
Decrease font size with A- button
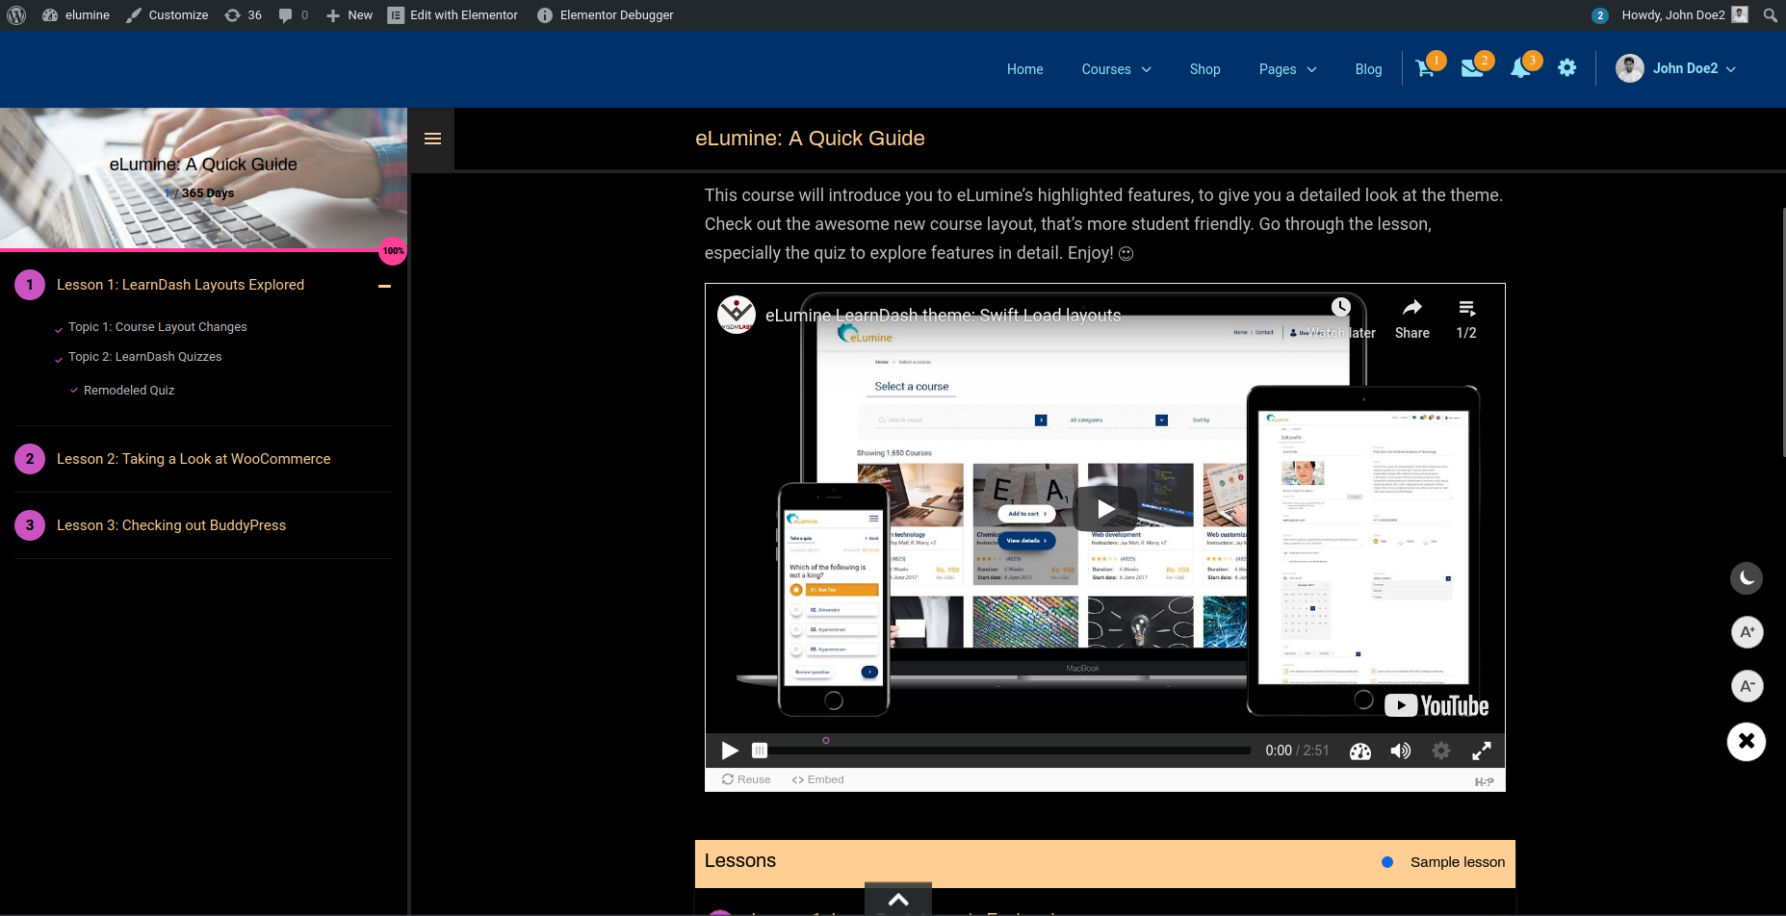pyautogui.click(x=1747, y=686)
